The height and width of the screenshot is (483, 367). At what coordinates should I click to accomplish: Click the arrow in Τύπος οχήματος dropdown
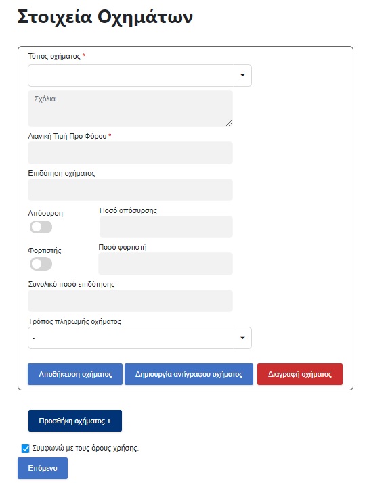[x=242, y=76]
